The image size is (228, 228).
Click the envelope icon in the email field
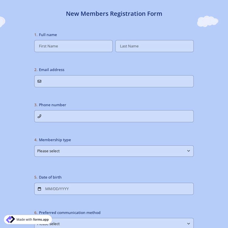[x=40, y=81]
